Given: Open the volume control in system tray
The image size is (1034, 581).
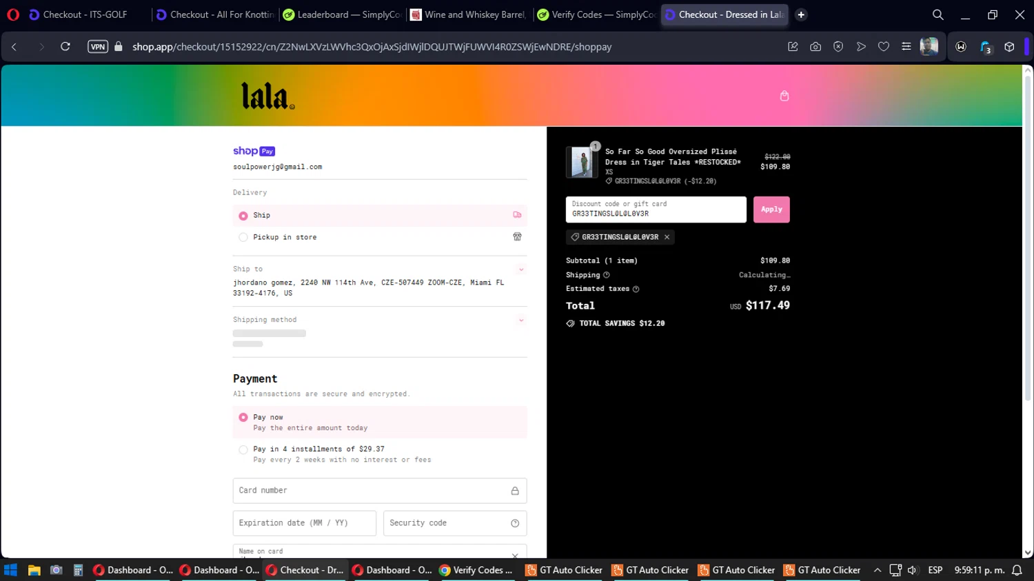Looking at the screenshot, I should pos(913,570).
